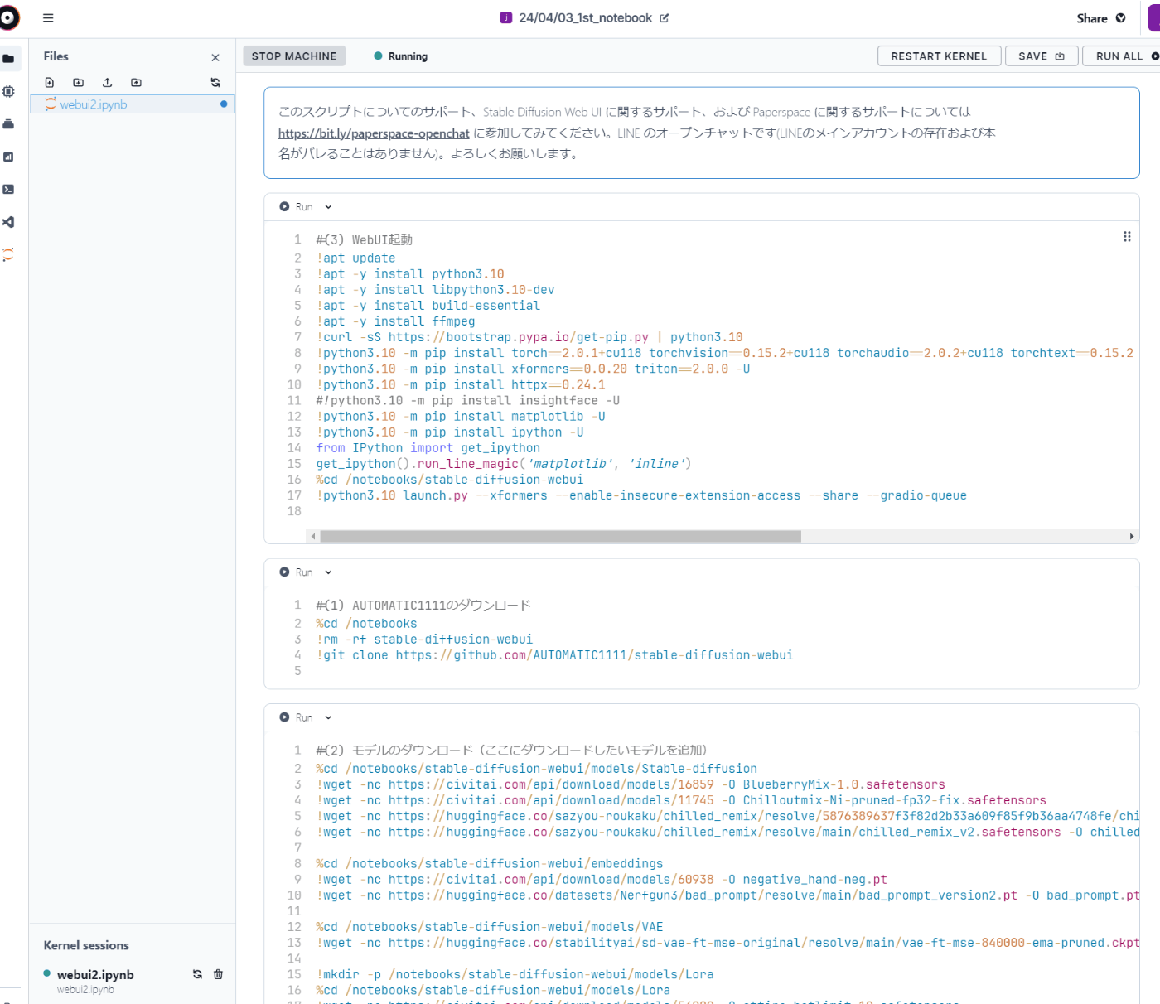
Task: Click the git clone AUTOMATIC1111 line
Action: coord(554,655)
